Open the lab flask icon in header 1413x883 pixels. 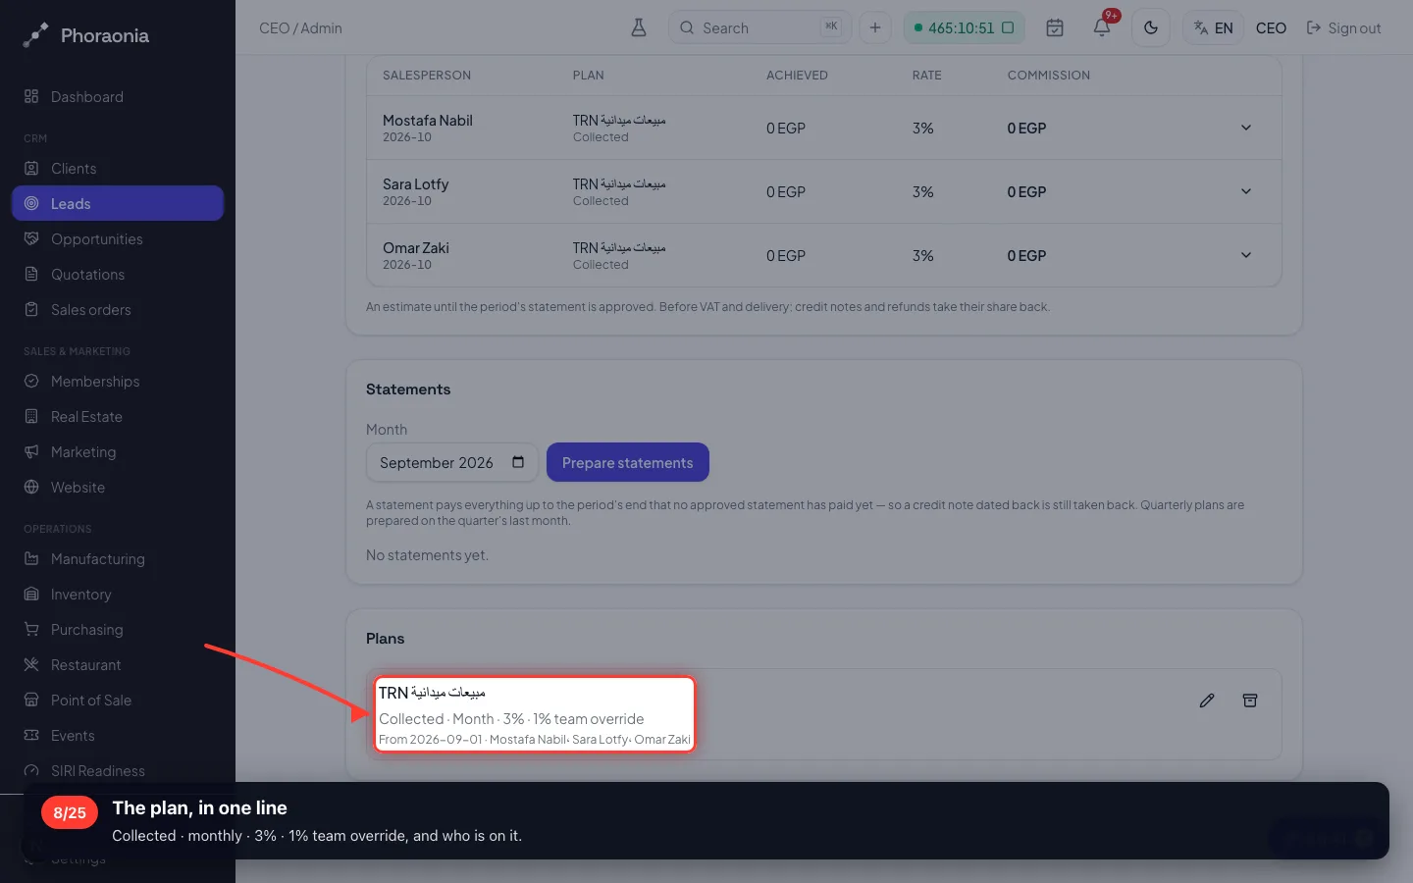(639, 27)
